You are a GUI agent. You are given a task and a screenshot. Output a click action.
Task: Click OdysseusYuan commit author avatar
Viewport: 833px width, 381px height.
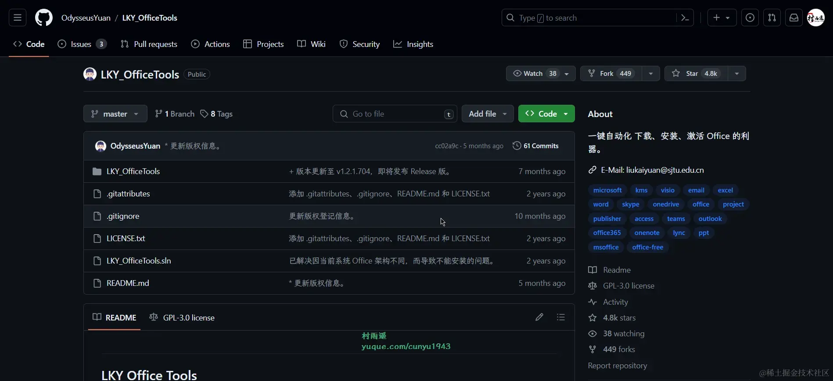(101, 146)
